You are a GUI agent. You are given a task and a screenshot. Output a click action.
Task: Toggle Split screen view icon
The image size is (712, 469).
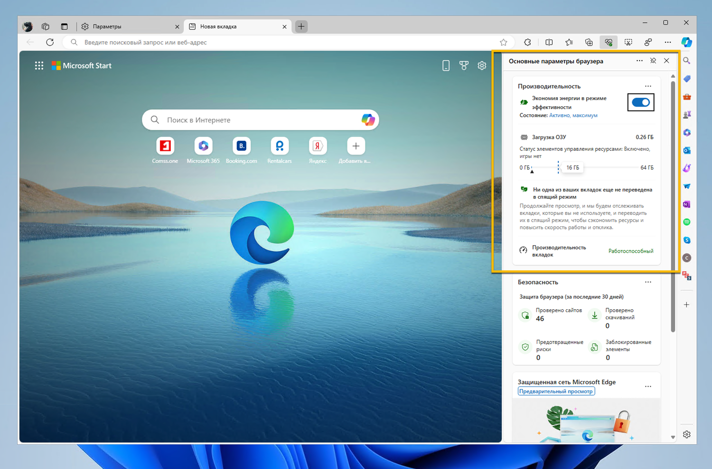[x=549, y=42]
